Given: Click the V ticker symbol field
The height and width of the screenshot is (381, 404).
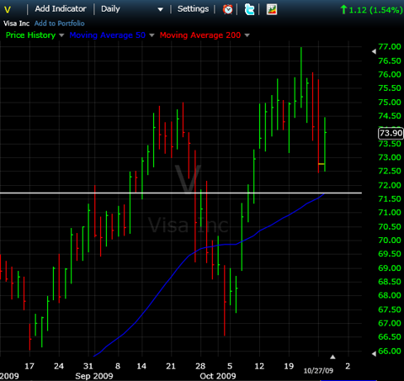Looking at the screenshot, I should point(8,10).
